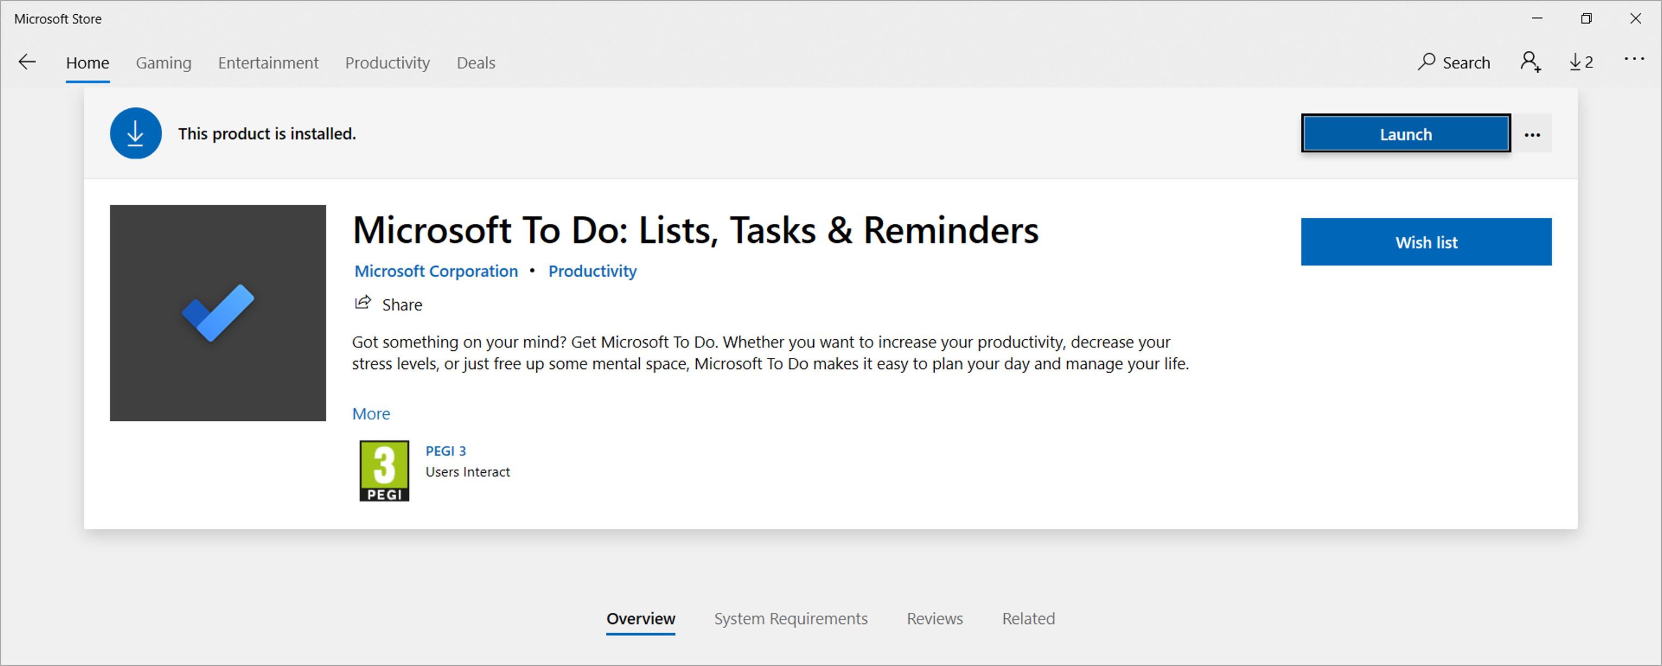
Task: Click the Microsoft To Do app thumbnail
Action: click(218, 313)
